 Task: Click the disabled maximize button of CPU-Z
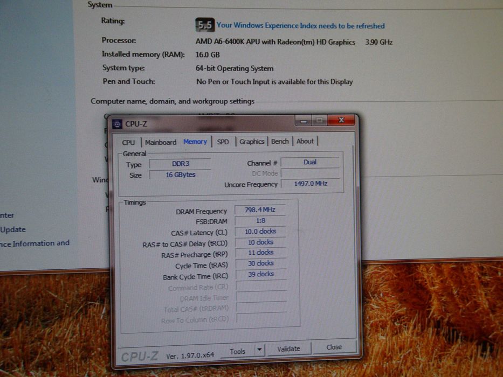[x=319, y=120]
